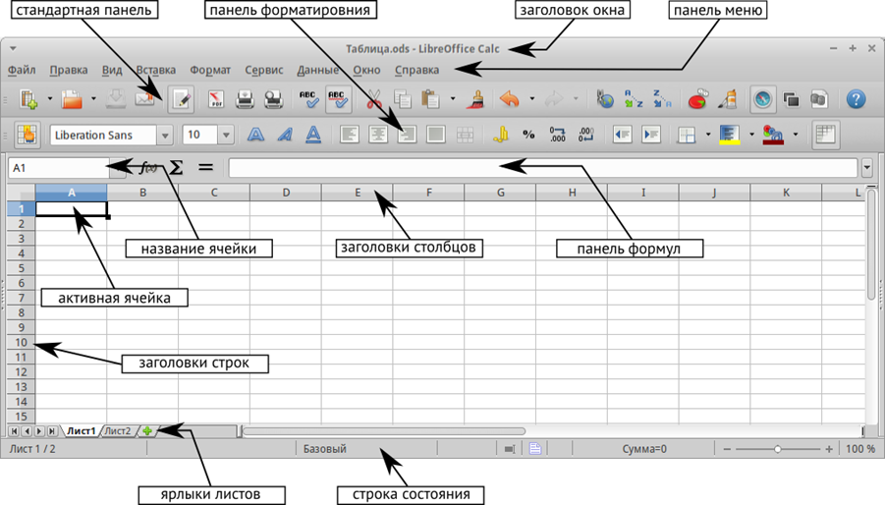The width and height of the screenshot is (885, 505).
Task: Click the Undo arrow icon
Action: point(508,99)
